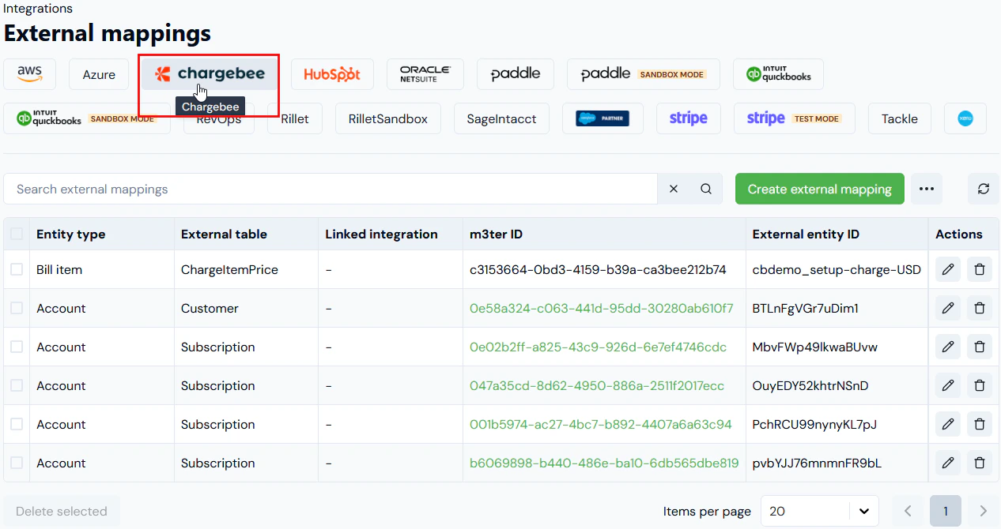
Task: Choose the Intuit QuickBooks production integration
Action: click(779, 74)
